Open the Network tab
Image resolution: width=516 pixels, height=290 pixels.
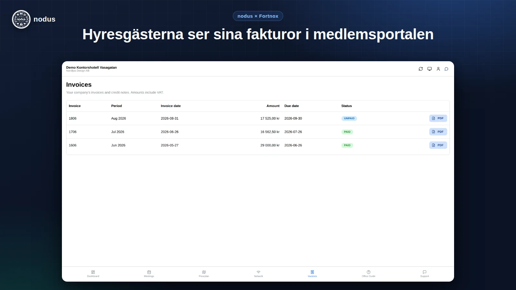pyautogui.click(x=258, y=274)
